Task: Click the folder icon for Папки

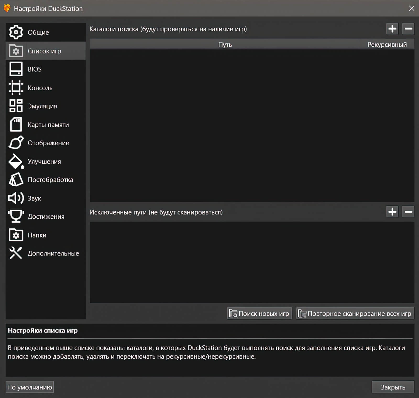Action: (x=16, y=235)
